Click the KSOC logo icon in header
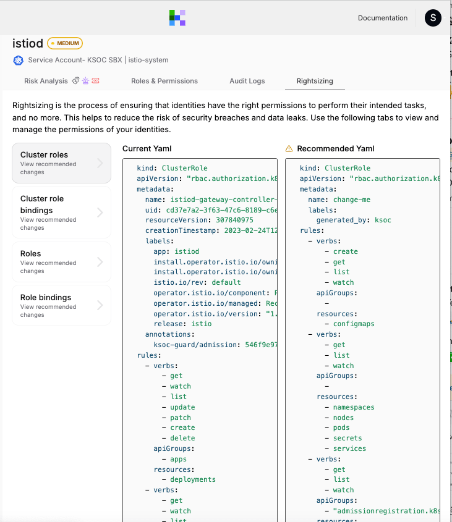Screen dimensions: 452x522 click(177, 18)
